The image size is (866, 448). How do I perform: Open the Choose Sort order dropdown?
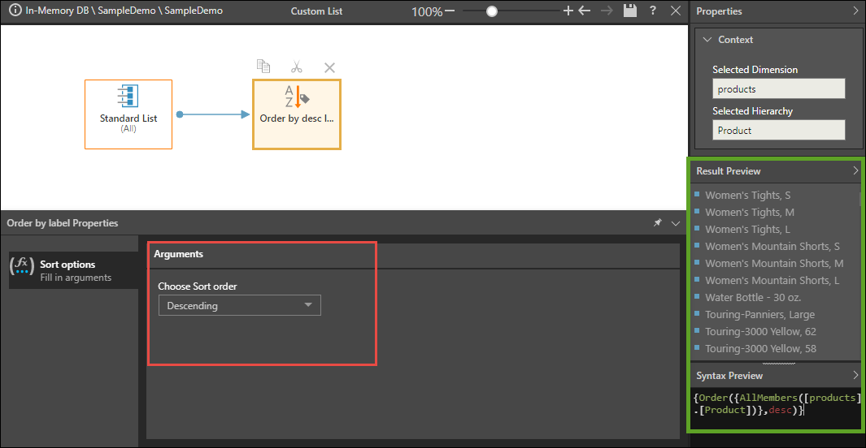click(x=239, y=305)
